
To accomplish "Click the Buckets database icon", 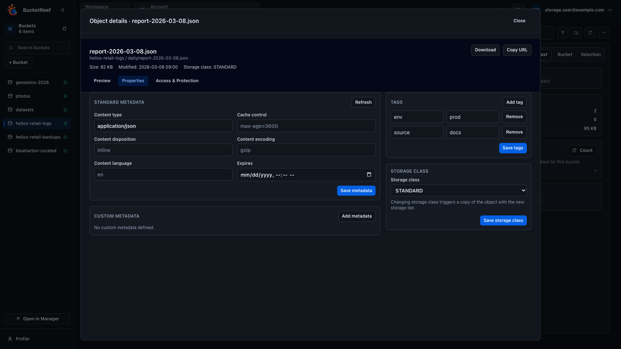I will pyautogui.click(x=10, y=29).
